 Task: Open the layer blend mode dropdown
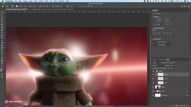158,65
